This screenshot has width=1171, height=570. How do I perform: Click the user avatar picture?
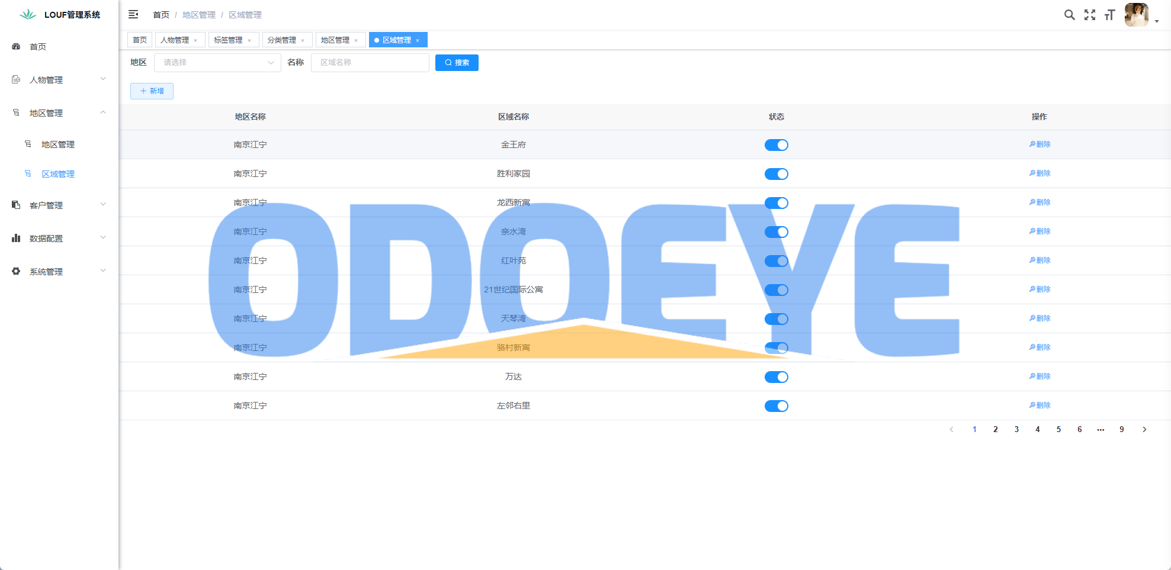pos(1136,15)
